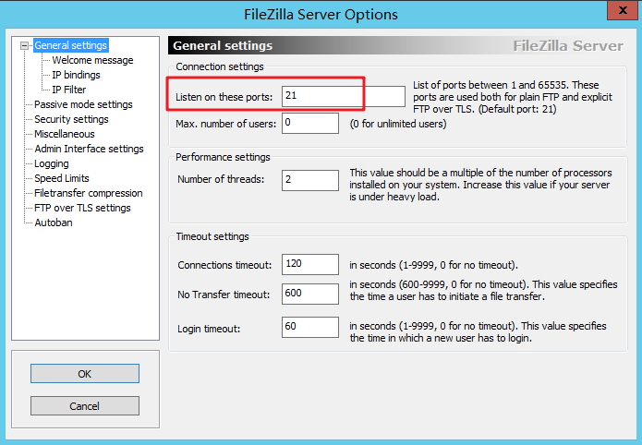
Task: Open Admin Interface settings
Action: click(89, 149)
